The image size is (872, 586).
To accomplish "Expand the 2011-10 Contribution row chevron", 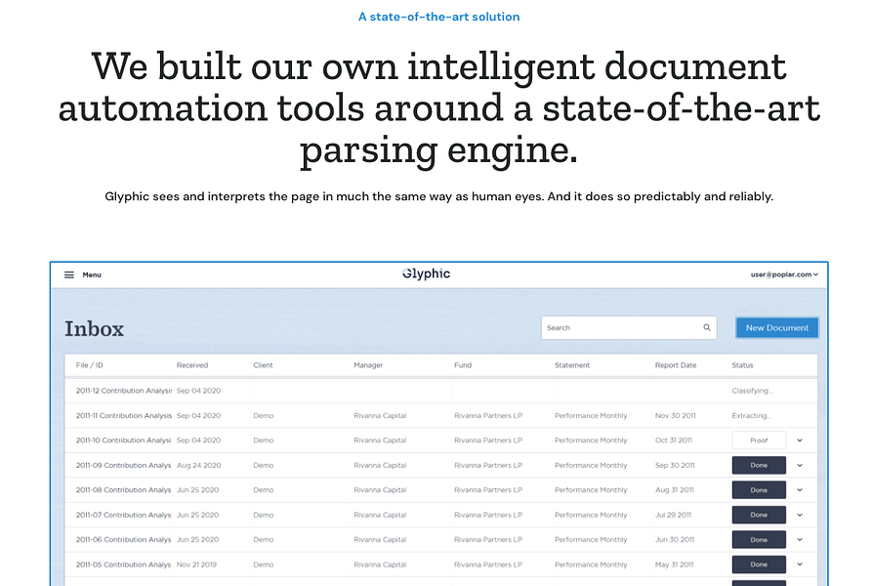I will (799, 440).
